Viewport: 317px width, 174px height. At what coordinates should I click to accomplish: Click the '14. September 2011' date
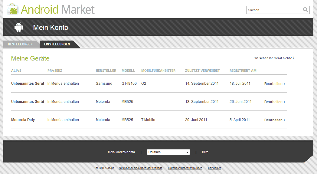(202, 83)
